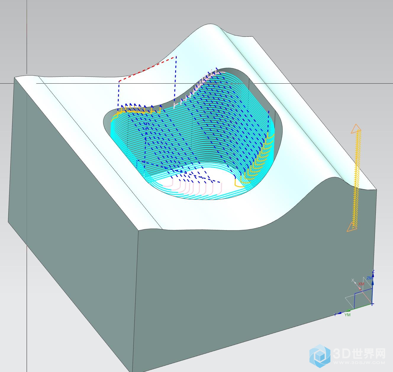Select the lower orange triangle toolpath marker

pos(351,227)
